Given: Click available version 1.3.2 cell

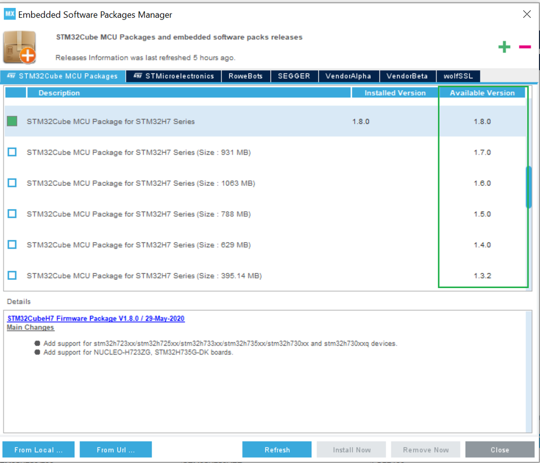Looking at the screenshot, I should (x=482, y=276).
